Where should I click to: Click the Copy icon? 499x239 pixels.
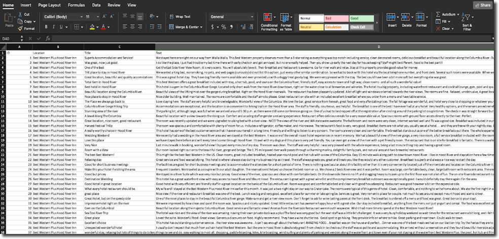20,21
